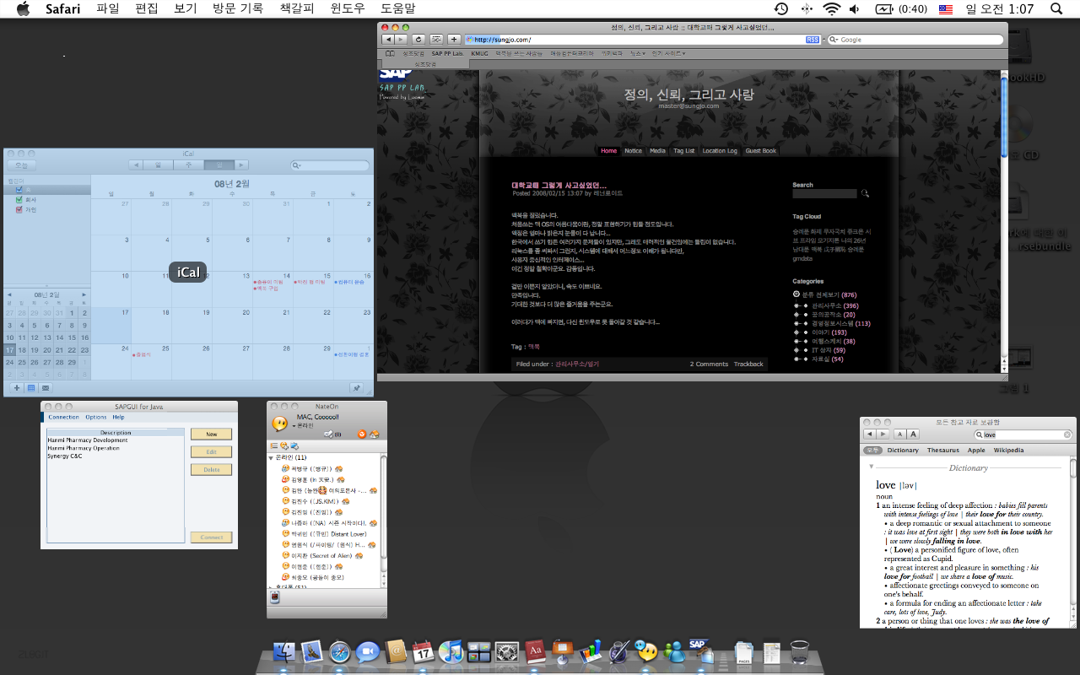The image size is (1080, 675).
Task: Uncheck the 가인 calendar in iCal
Action: click(19, 209)
